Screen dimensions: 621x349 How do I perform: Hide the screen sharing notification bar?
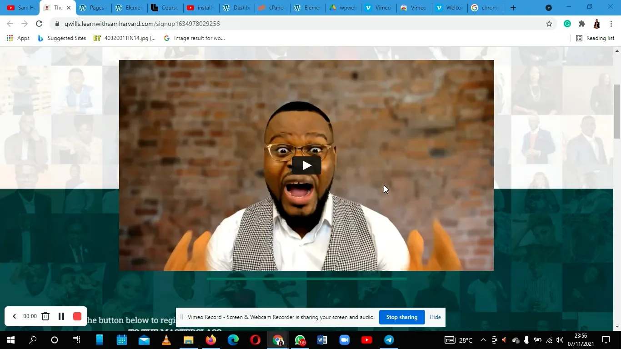pyautogui.click(x=435, y=317)
